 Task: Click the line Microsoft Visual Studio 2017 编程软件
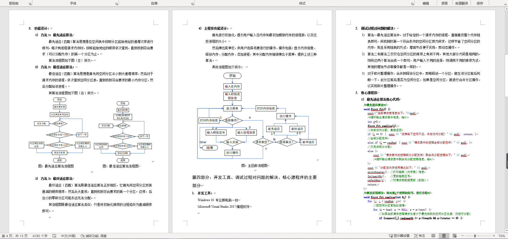pos(224,207)
